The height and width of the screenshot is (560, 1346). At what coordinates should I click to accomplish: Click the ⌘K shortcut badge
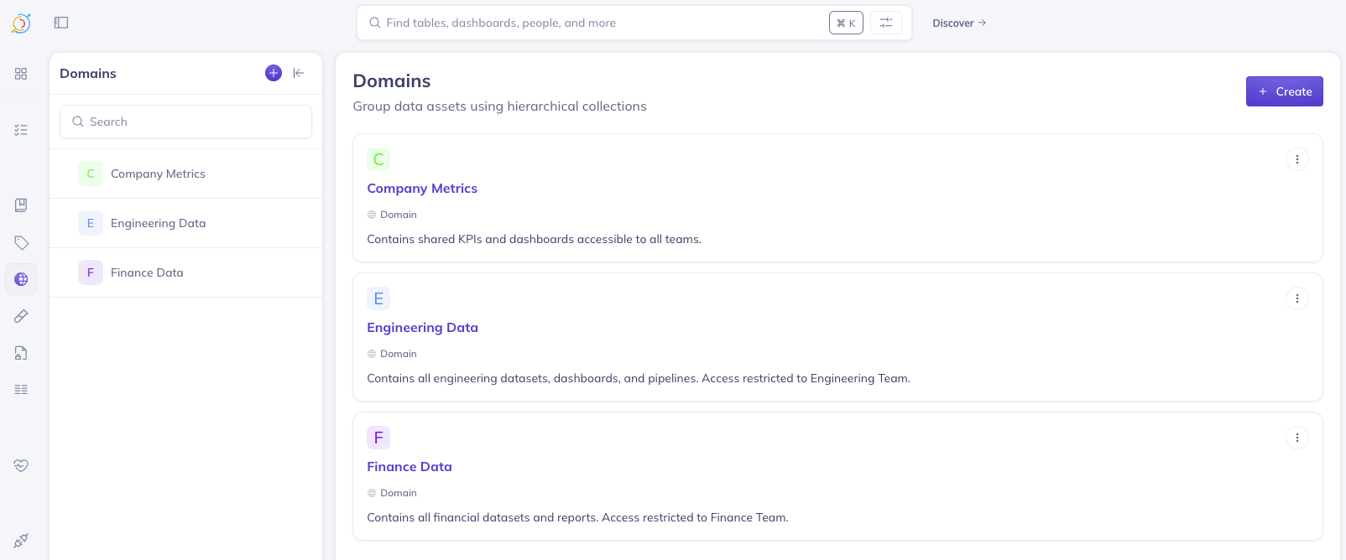pyautogui.click(x=846, y=23)
